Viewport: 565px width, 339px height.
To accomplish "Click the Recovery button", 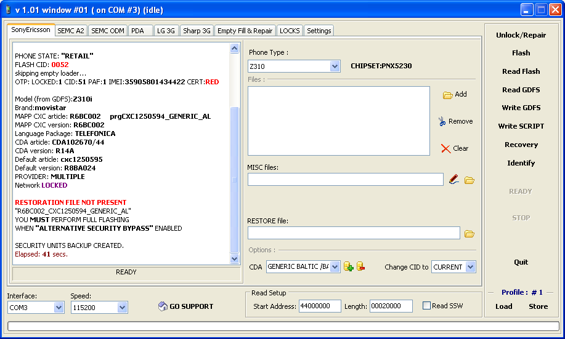I will [521, 145].
